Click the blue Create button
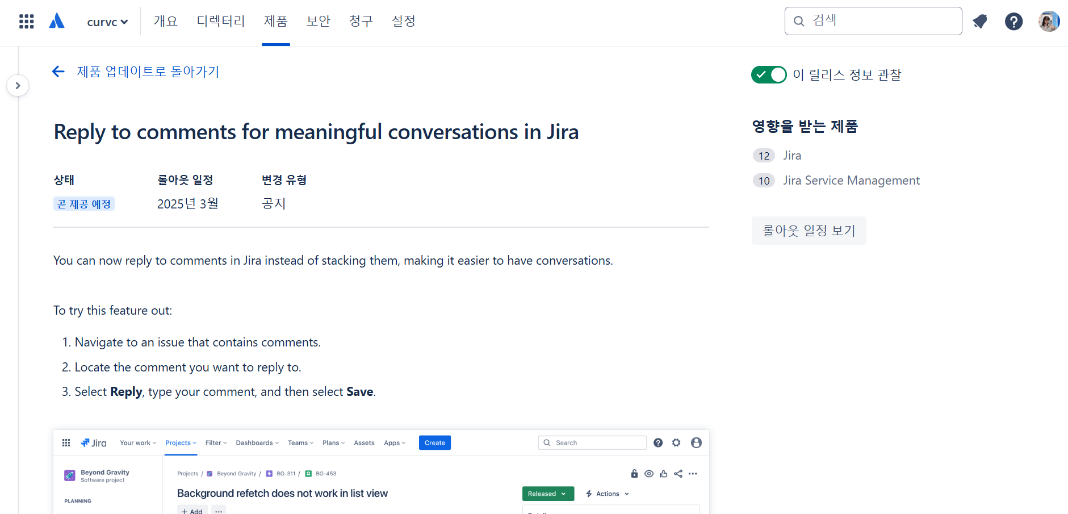1068x514 pixels. click(x=435, y=443)
